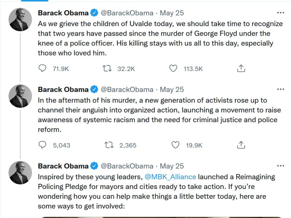
Task: Open more options on the third tweet
Action: (280, 166)
